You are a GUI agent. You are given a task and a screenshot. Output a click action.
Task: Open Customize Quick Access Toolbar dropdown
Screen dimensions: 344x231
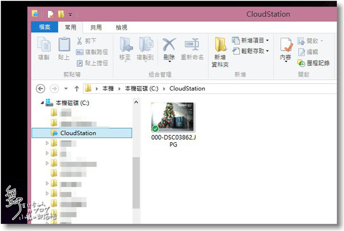coord(70,15)
